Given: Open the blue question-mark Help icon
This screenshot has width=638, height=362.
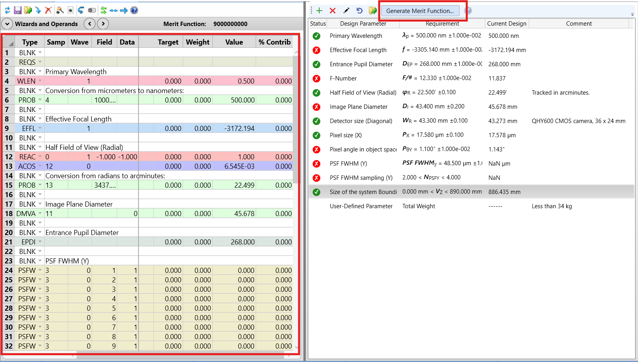Looking at the screenshot, I should [134, 10].
